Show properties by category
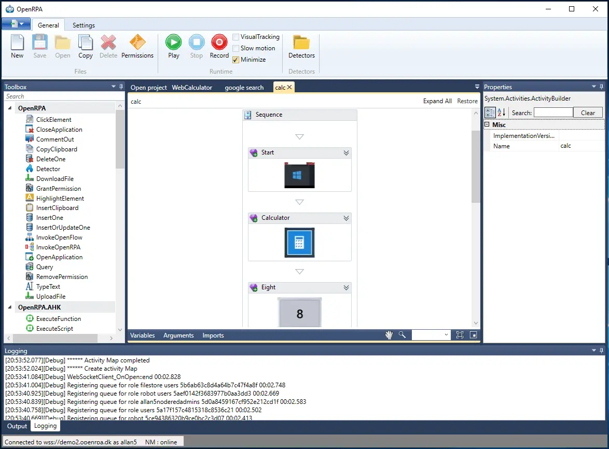This screenshot has height=449, width=609. 490,113
